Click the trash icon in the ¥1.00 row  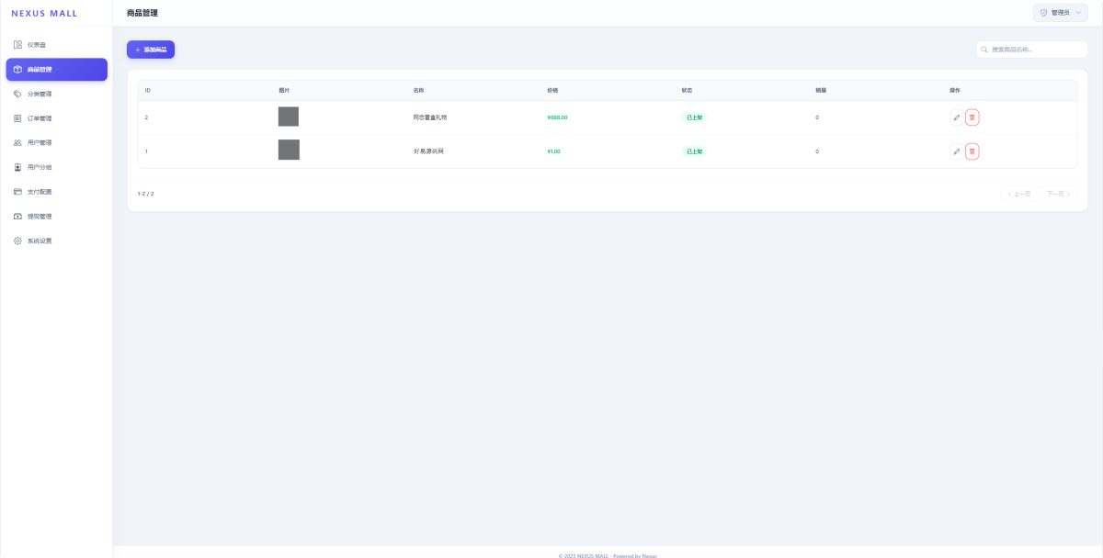click(x=972, y=151)
